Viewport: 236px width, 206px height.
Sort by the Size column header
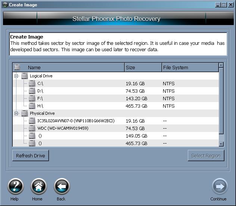(143, 67)
